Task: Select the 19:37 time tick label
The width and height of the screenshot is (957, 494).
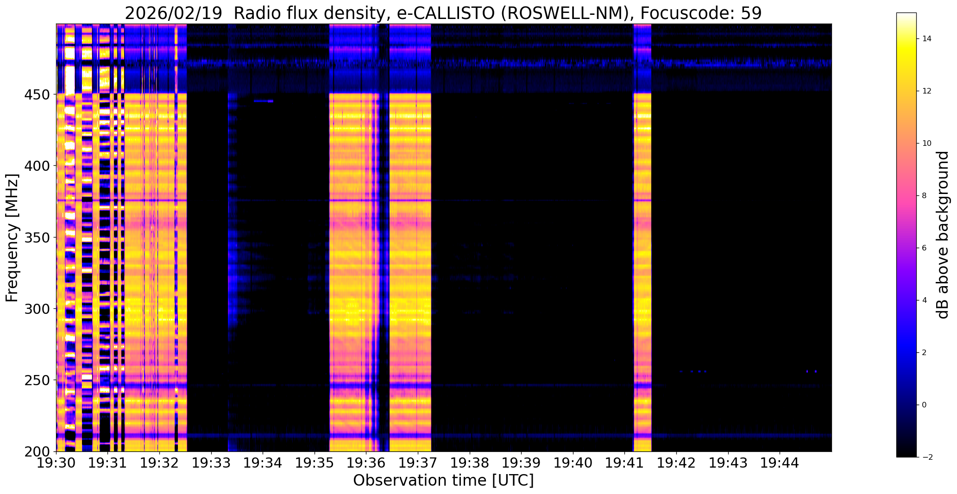Action: [x=418, y=463]
